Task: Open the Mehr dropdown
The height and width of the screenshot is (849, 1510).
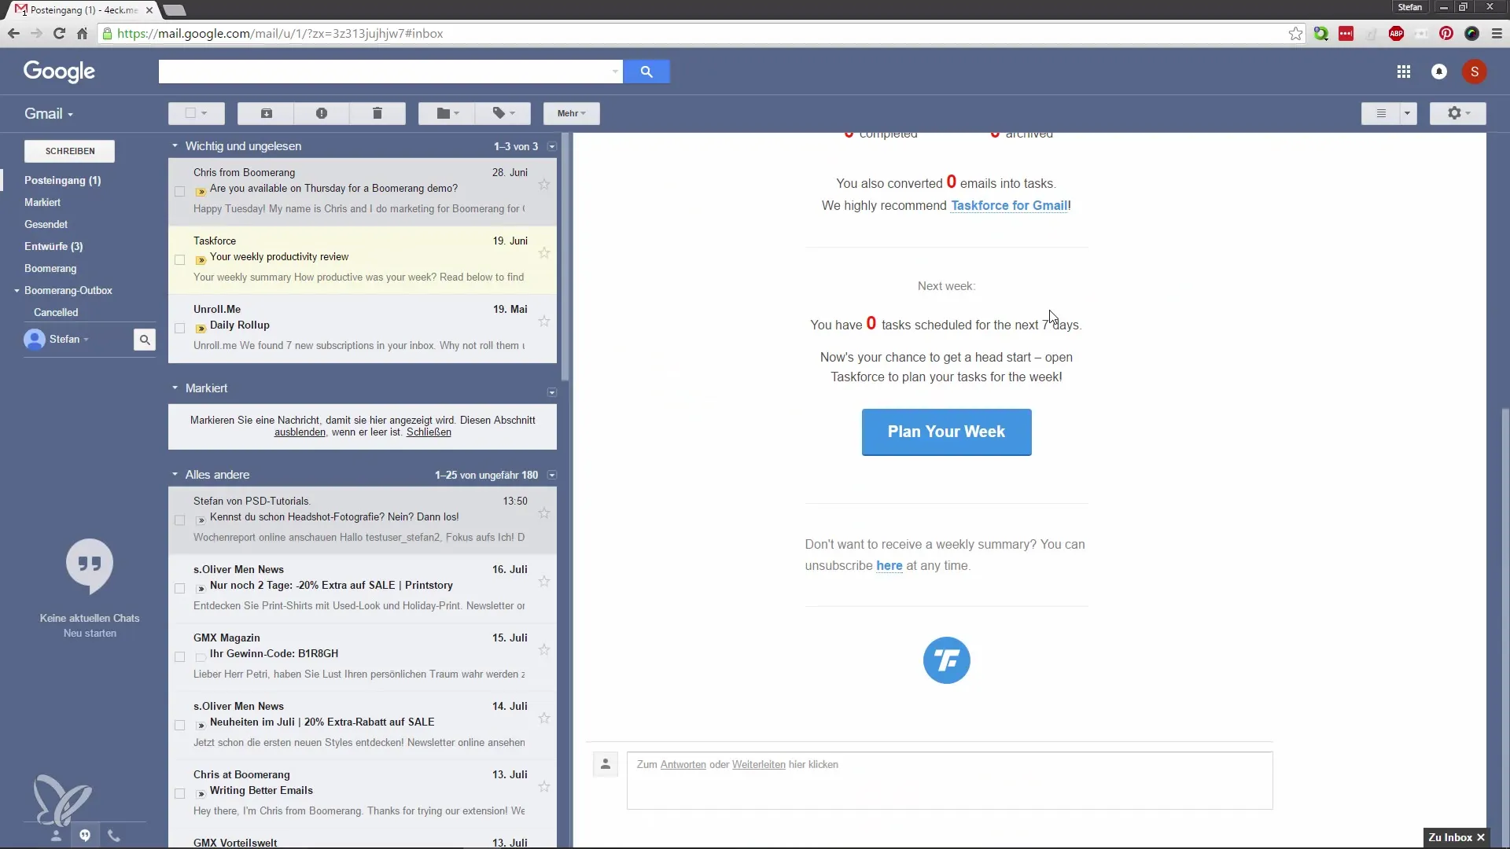Action: coord(572,113)
